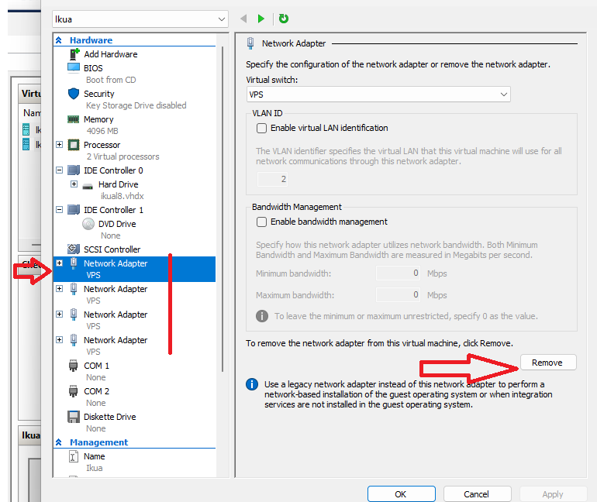Image resolution: width=597 pixels, height=502 pixels.
Task: Select the Name text-cursor icon under Management
Action: coord(73,456)
